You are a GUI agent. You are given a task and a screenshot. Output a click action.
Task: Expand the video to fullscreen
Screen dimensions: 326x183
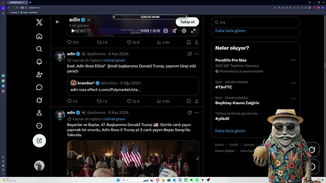pos(193,31)
